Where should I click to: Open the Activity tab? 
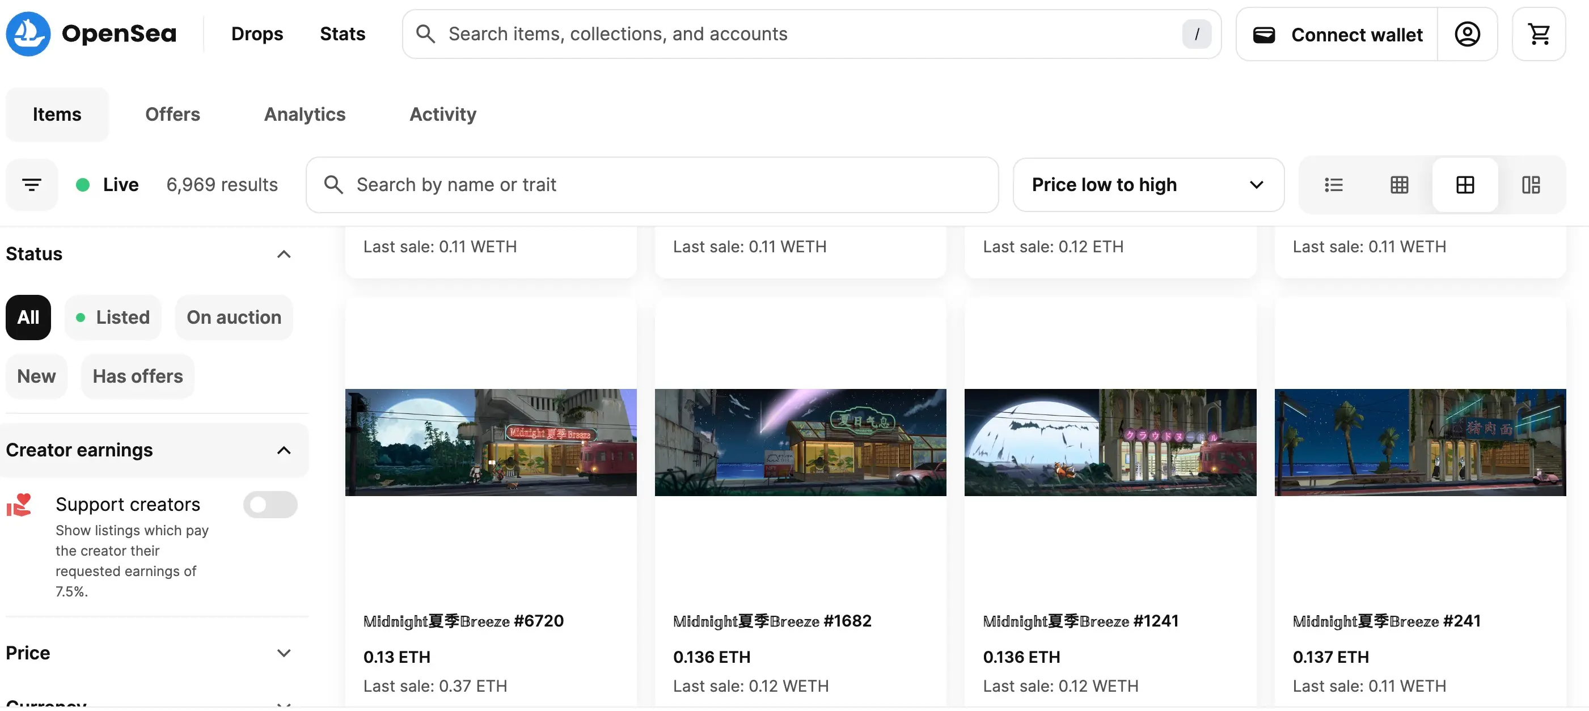(x=442, y=114)
